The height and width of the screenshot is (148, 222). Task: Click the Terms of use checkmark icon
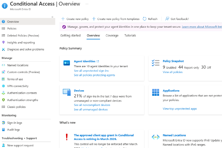(x=3, y=79)
